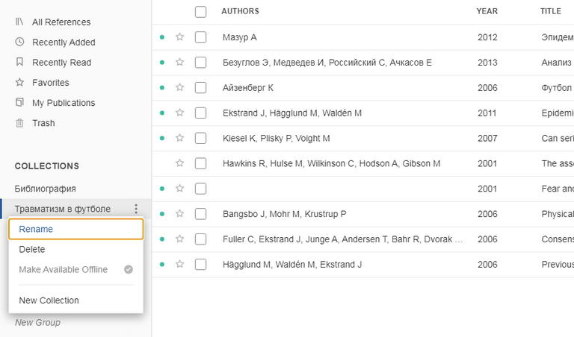The image size is (574, 337).
Task: Open All References in sidebar
Action: pyautogui.click(x=61, y=22)
